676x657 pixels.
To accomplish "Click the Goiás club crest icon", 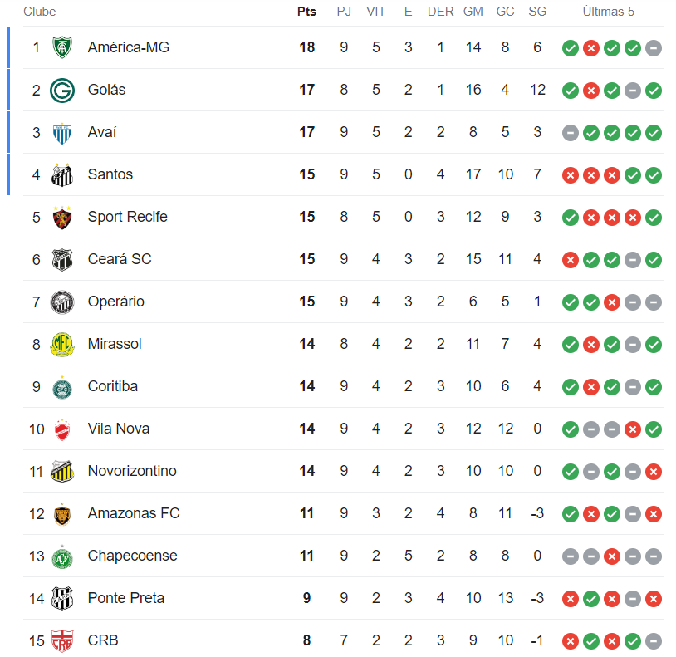I will (x=62, y=90).
